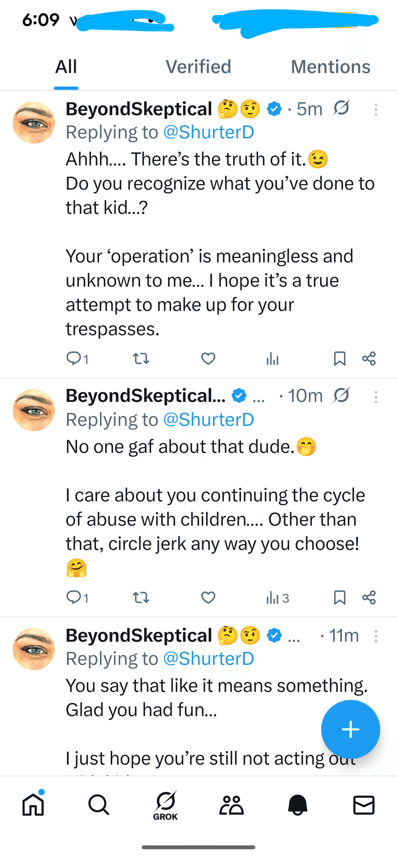Screen dimensions: 397x860
Task: Open Direct Messages envelope icon
Action: [x=364, y=805]
